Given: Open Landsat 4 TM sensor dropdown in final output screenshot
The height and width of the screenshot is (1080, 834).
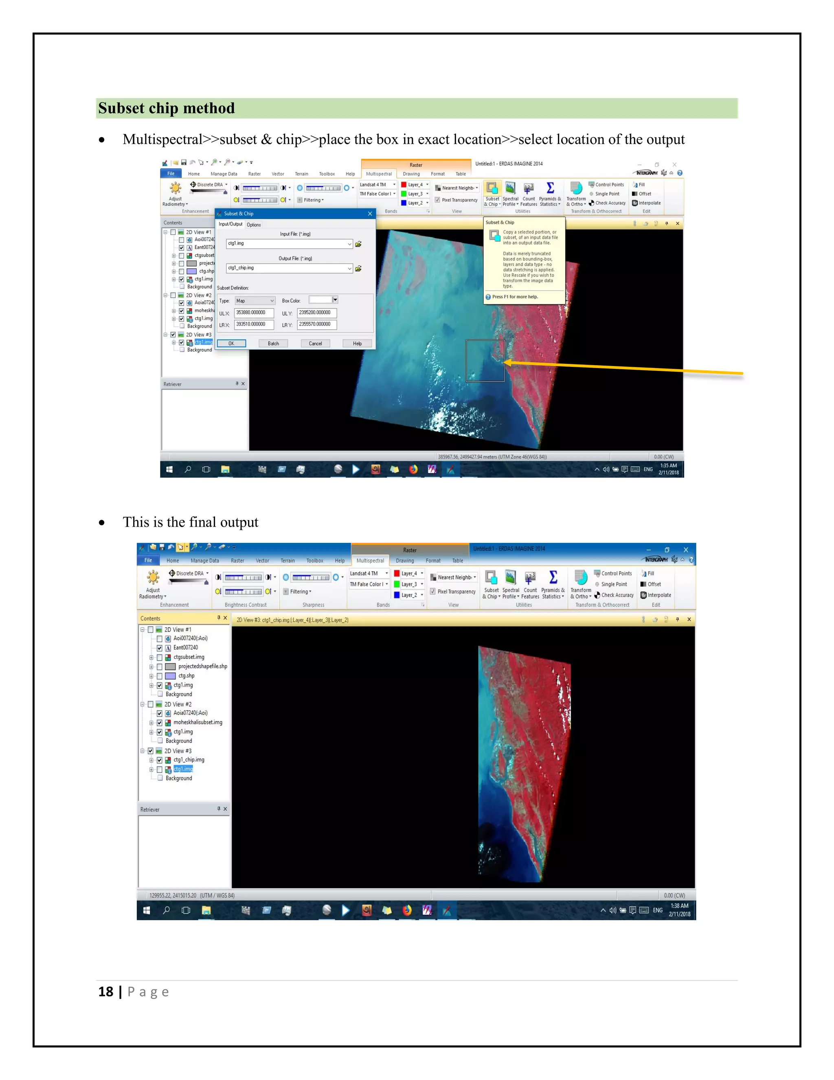Looking at the screenshot, I should pos(369,574).
